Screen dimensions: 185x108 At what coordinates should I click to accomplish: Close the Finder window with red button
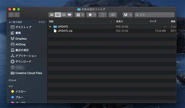(10, 9)
